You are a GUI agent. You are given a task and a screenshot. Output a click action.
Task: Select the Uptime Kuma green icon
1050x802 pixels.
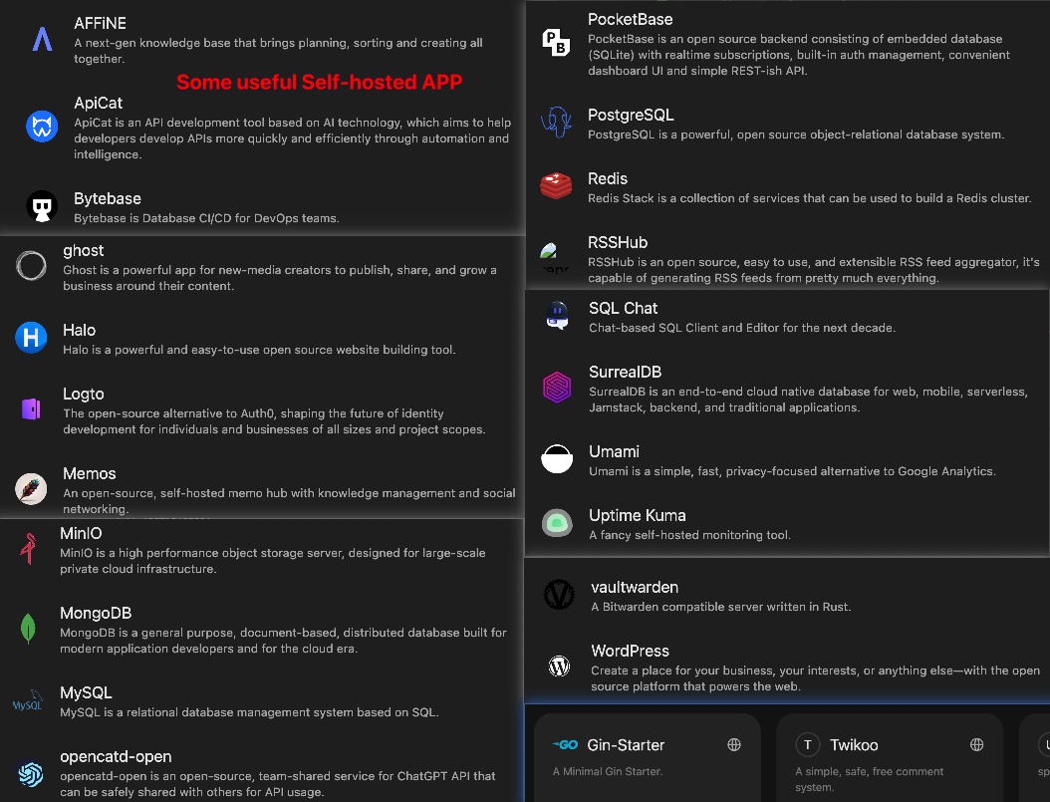click(557, 522)
